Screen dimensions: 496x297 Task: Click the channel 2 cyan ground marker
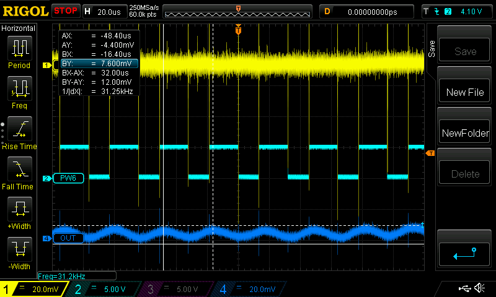pos(47,178)
